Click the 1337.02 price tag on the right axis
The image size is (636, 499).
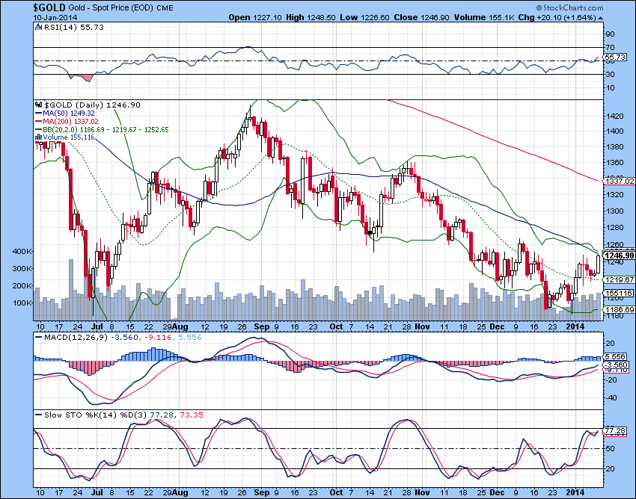[x=619, y=181]
